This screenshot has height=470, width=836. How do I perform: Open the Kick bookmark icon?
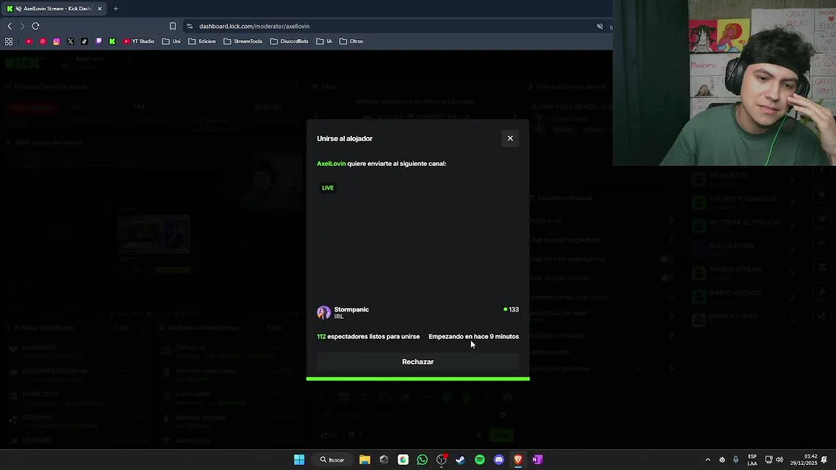point(112,41)
